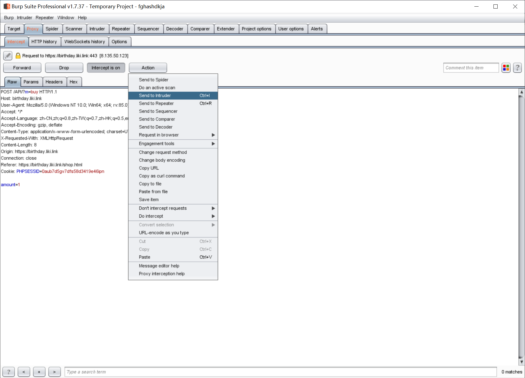Select Copy URL from context menu
The height and width of the screenshot is (378, 525).
coord(173,168)
